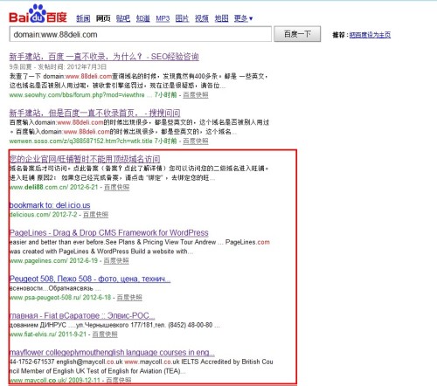Click the www.deli88.com.cn/ 2012-6-21 URL text

coord(54,187)
